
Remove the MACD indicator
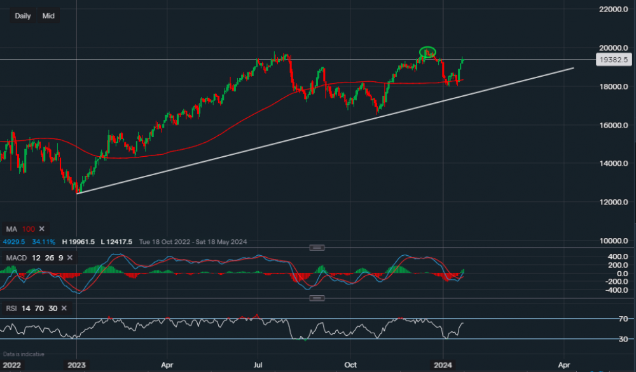70,258
